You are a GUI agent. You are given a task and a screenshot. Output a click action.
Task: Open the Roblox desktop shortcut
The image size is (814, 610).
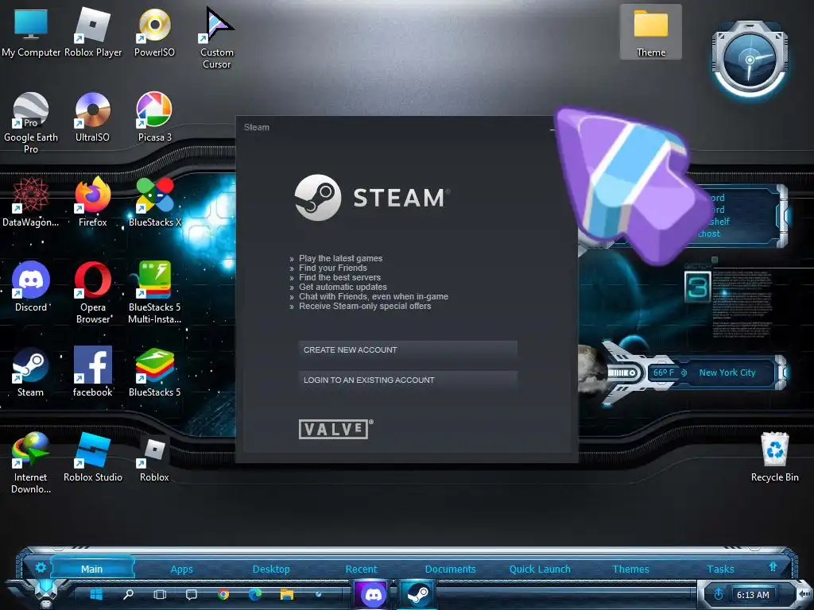(x=154, y=457)
